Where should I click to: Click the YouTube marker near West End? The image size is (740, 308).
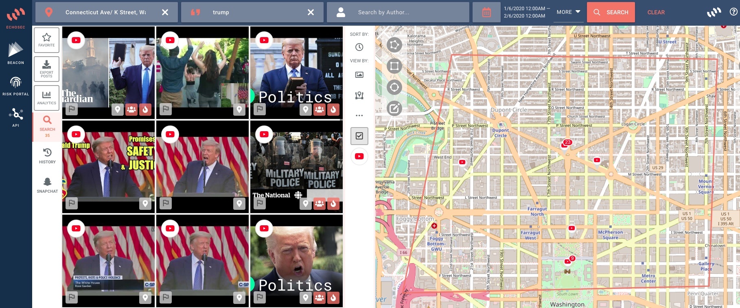coord(462,162)
